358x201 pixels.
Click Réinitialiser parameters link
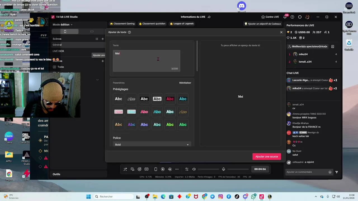[x=185, y=83]
